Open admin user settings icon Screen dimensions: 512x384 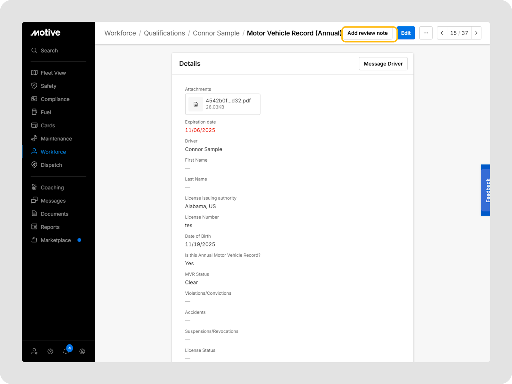pyautogui.click(x=34, y=351)
